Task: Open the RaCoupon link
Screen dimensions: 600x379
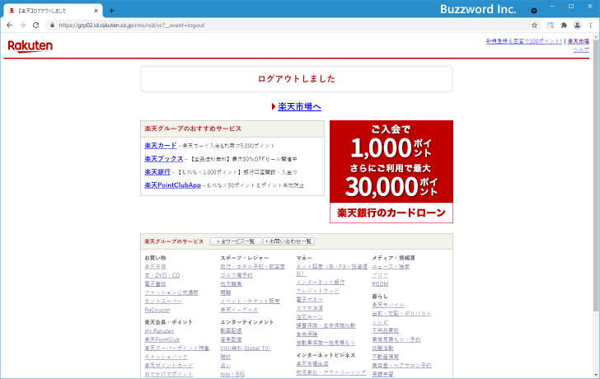Action: (x=157, y=310)
